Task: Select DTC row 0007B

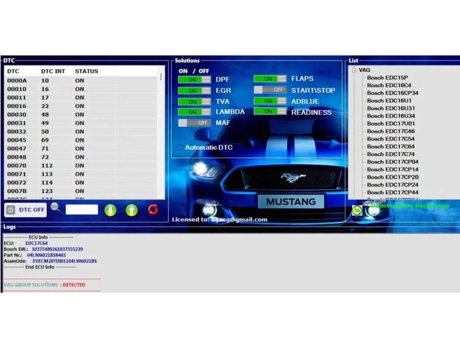Action: click(x=81, y=191)
